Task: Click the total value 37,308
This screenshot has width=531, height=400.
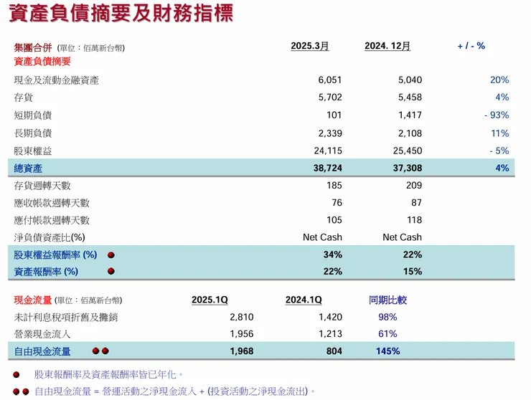Action: coord(408,168)
